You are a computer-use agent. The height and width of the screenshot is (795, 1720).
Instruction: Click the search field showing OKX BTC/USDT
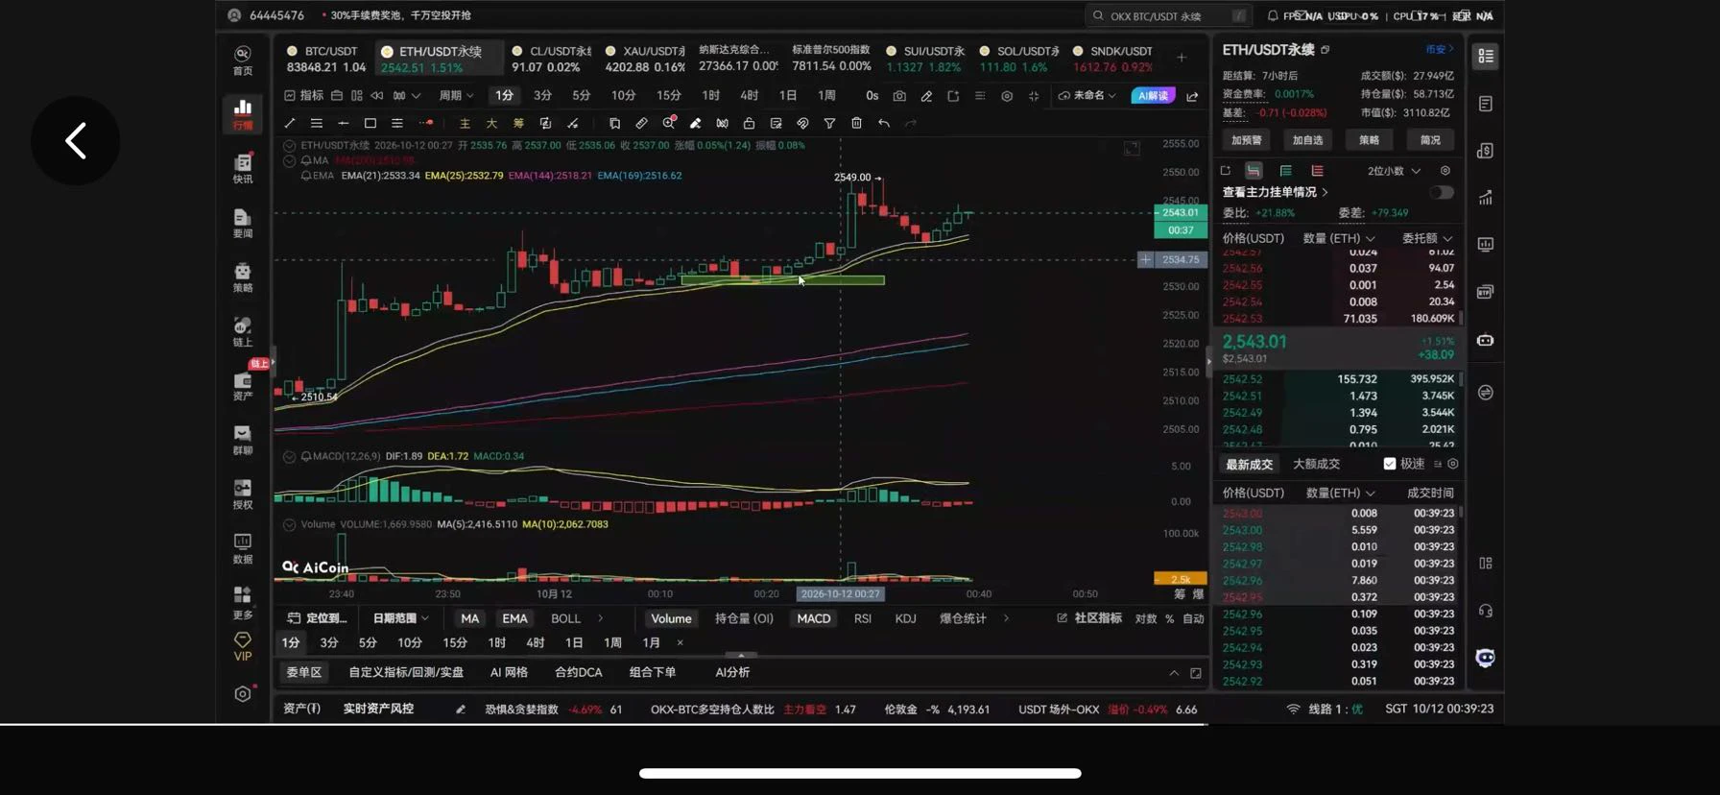1168,15
